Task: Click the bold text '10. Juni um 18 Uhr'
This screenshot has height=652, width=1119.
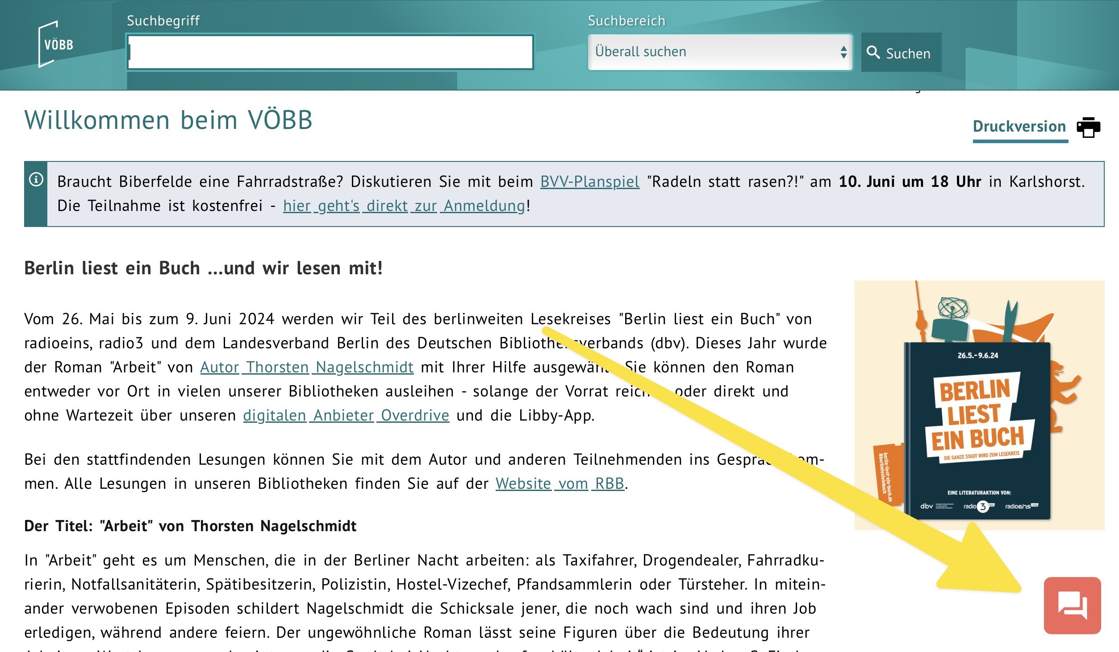Action: 910,182
